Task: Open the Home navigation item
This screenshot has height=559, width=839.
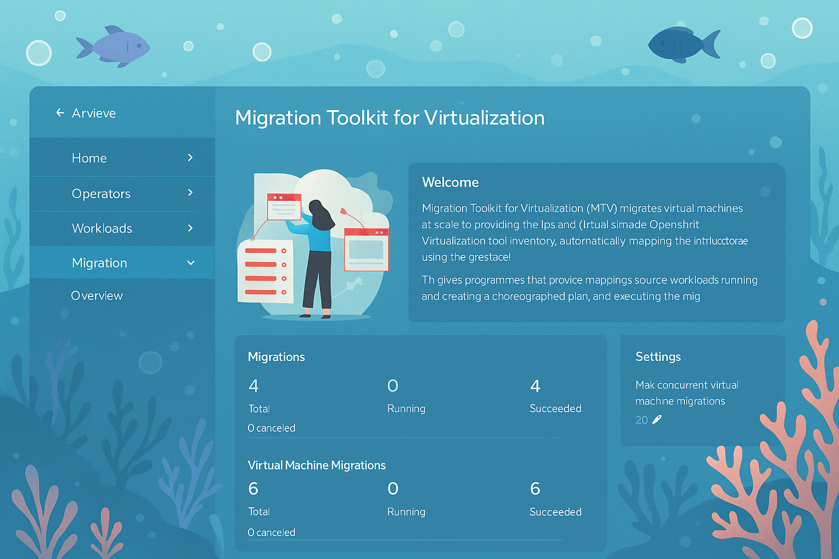Action: pyautogui.click(x=90, y=158)
